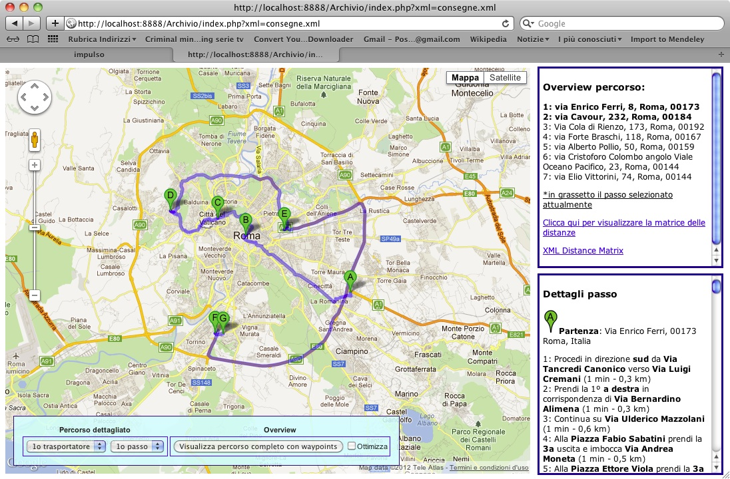
Task: Click 'Visualizza percorso completo con waypoints' button
Action: pyautogui.click(x=258, y=446)
